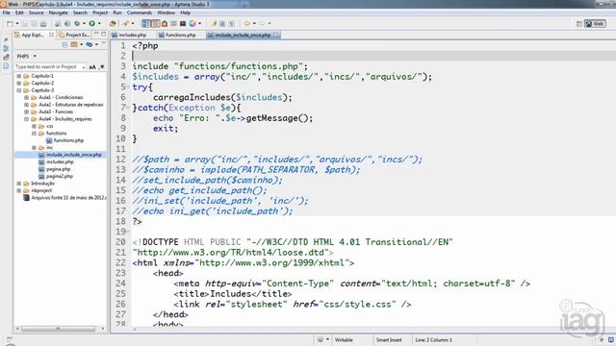Click Arquivos fonte 11 de maio archive
Screen dimensions: 616x346
tap(68, 198)
